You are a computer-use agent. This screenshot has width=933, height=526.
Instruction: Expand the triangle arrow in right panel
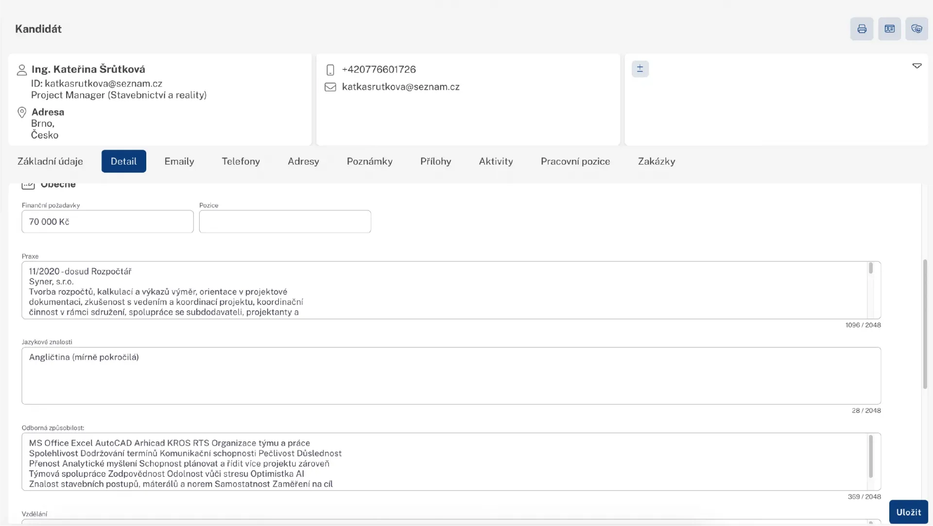coord(916,66)
